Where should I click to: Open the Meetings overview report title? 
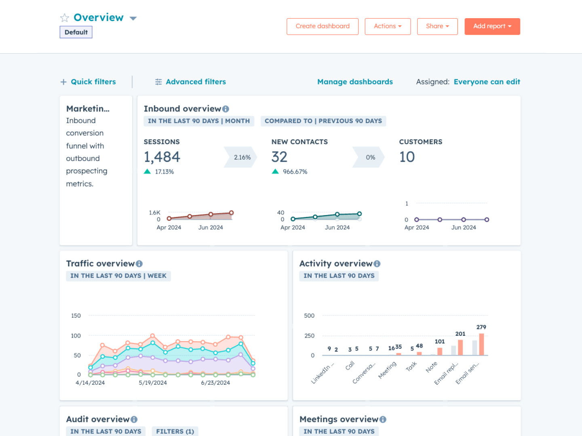click(339, 419)
